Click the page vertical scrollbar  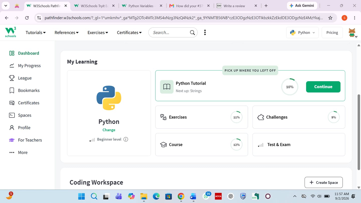[x=358, y=133]
